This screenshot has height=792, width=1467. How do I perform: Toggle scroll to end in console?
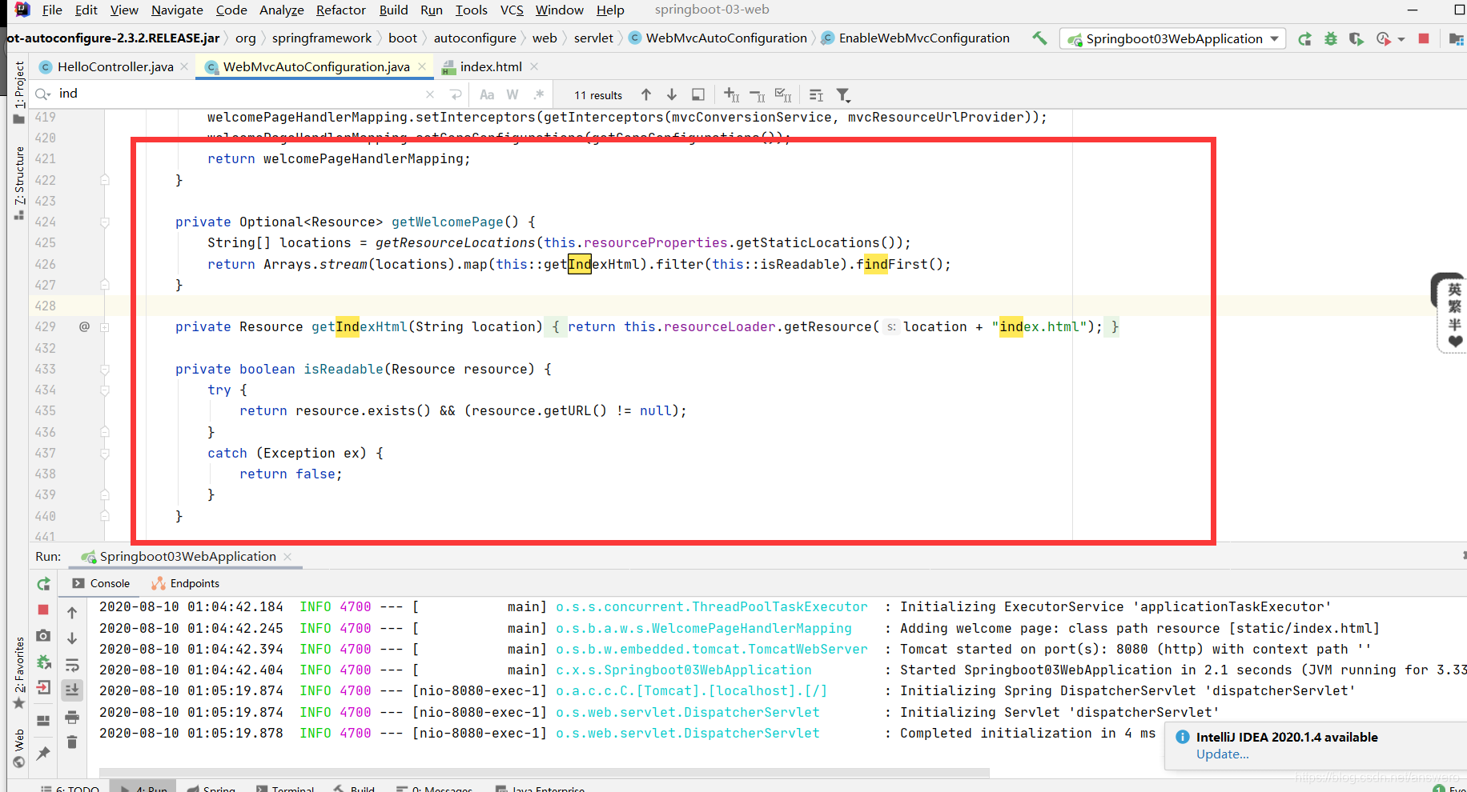pos(72,690)
